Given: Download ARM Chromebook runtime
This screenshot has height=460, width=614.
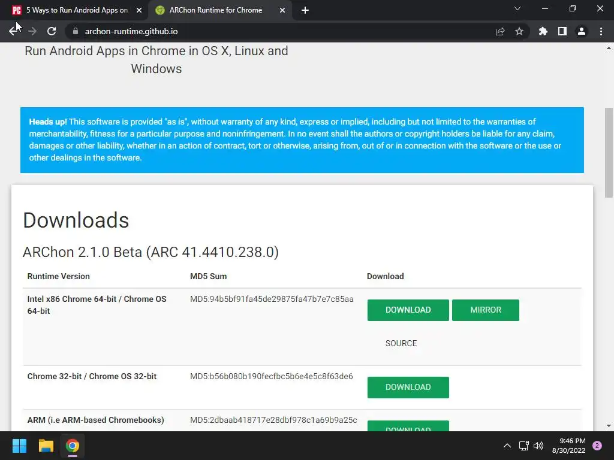Looking at the screenshot, I should coord(408,426).
